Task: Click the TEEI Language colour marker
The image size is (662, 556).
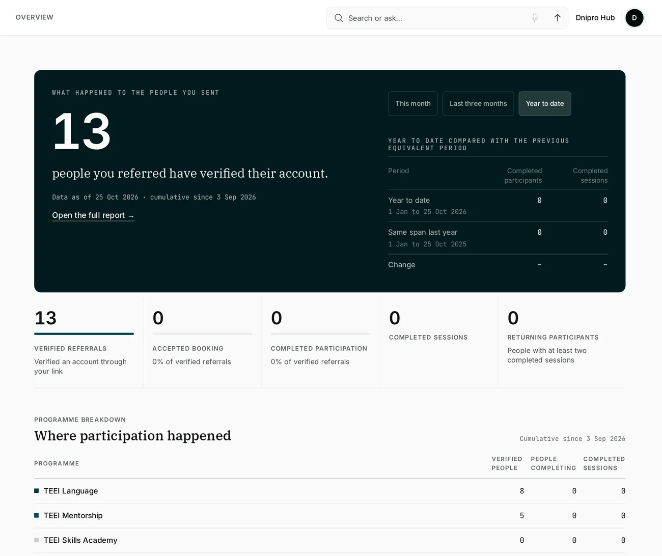Action: (37, 491)
